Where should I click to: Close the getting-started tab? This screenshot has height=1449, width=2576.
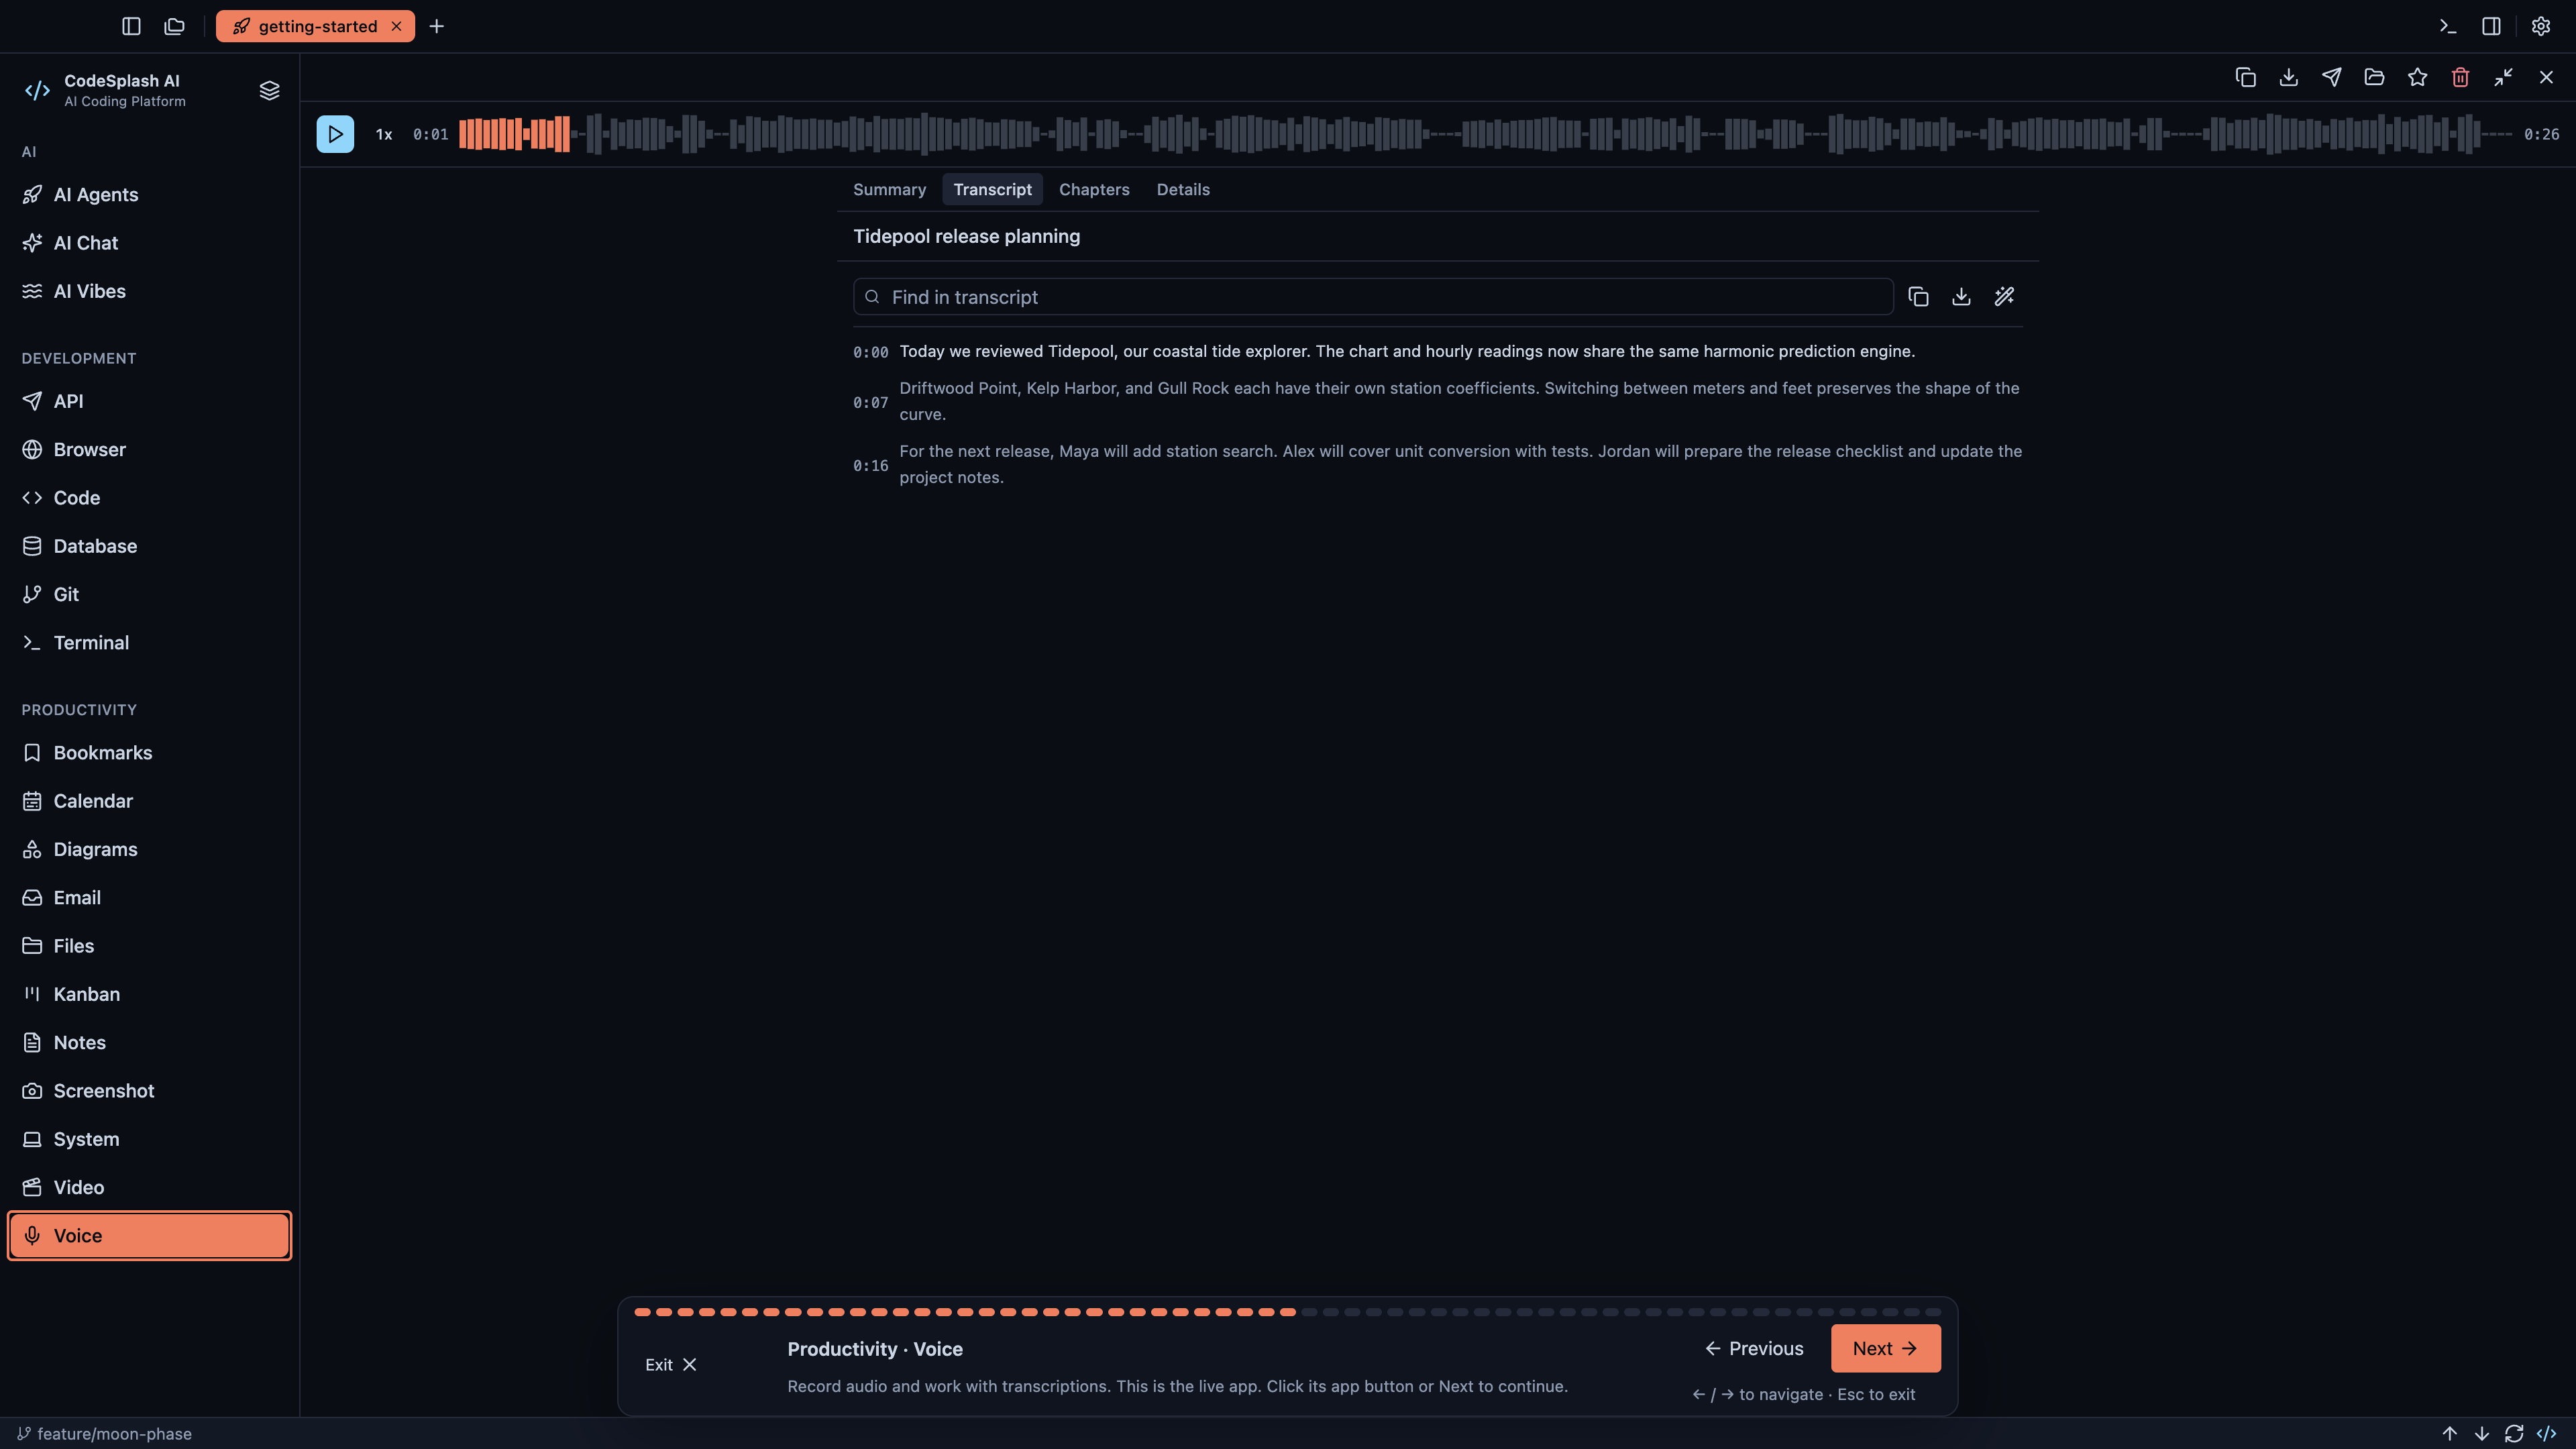(396, 26)
